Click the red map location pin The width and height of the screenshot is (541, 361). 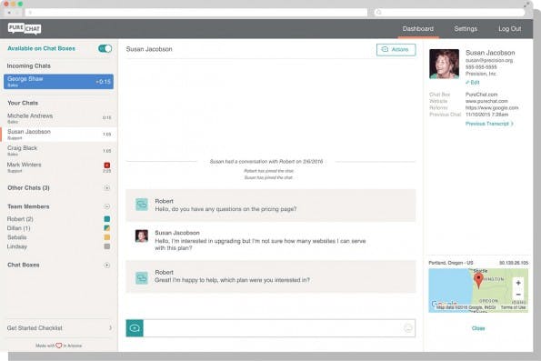[478, 280]
